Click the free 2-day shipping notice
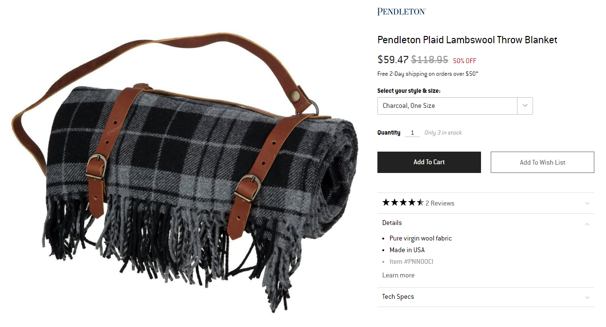The height and width of the screenshot is (327, 606). pos(428,74)
